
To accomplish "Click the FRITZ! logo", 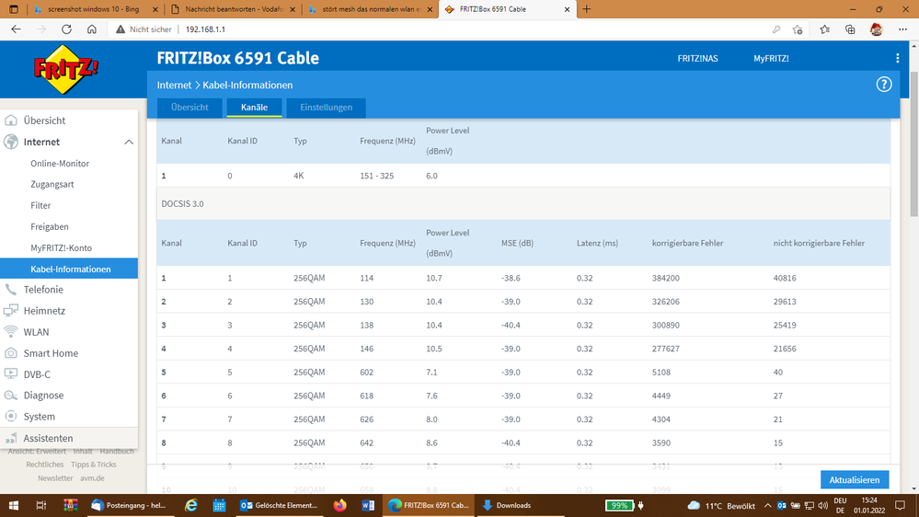I will click(66, 67).
